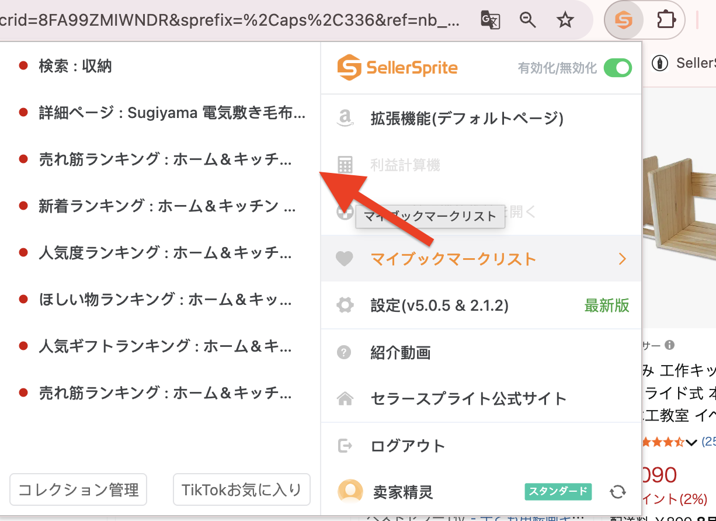Select 紹介動画 menu item
This screenshot has height=521, width=716.
click(481, 352)
